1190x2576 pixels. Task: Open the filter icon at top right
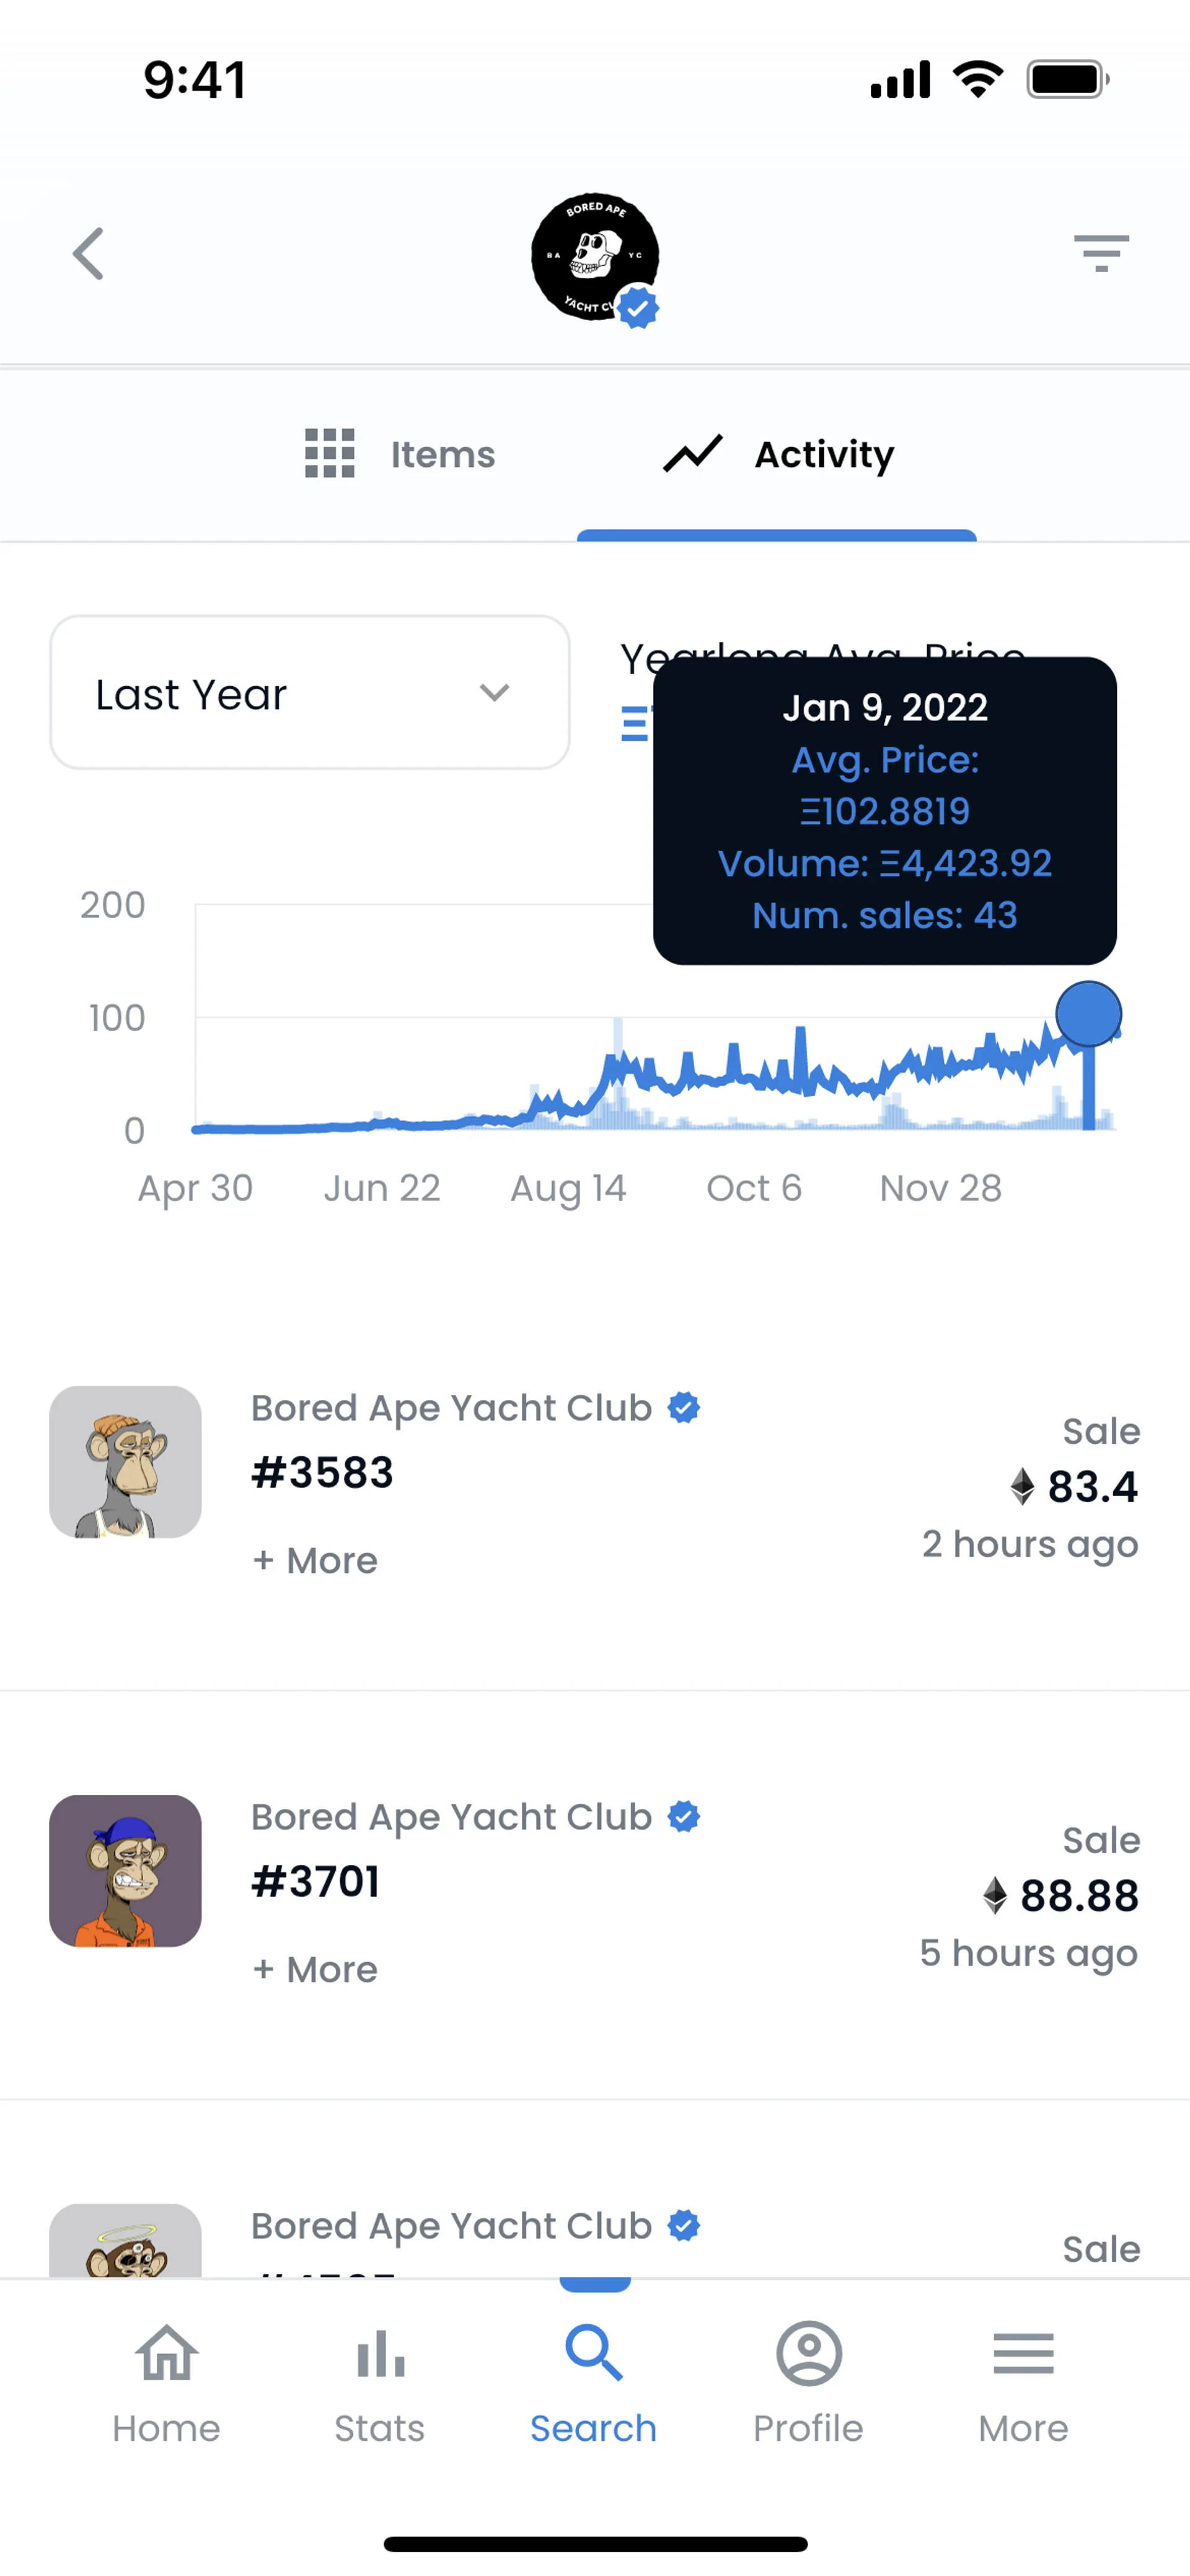[x=1101, y=253]
